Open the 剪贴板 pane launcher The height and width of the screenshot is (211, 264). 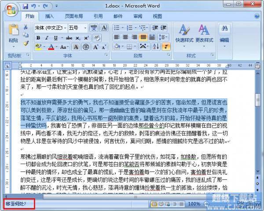pos(28,54)
